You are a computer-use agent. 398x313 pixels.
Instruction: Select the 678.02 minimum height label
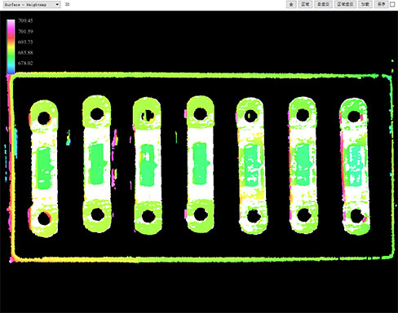coord(25,64)
